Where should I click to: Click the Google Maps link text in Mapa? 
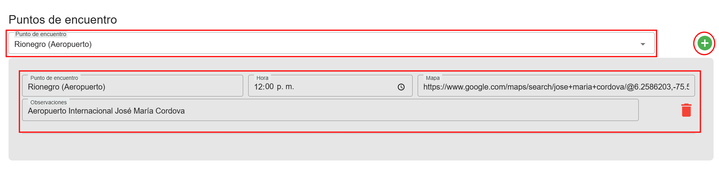(x=543, y=87)
